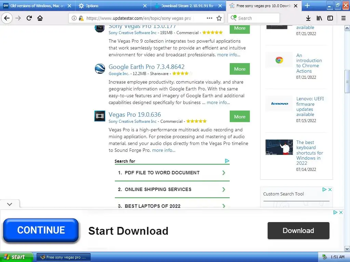Reload the current page

click(x=29, y=18)
